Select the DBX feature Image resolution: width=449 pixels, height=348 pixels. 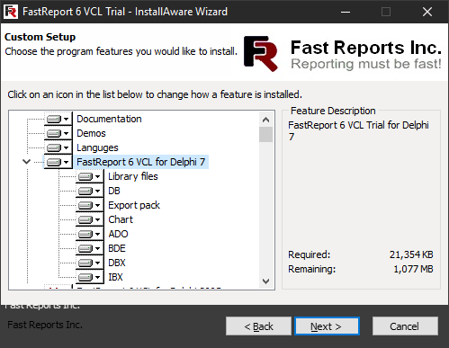[x=117, y=263]
